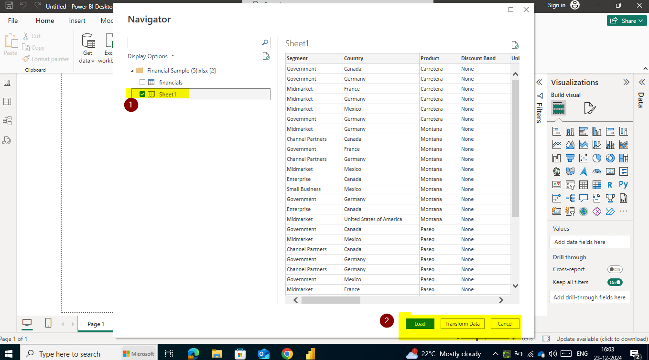Turn off Keep all filters switch

pyautogui.click(x=615, y=282)
